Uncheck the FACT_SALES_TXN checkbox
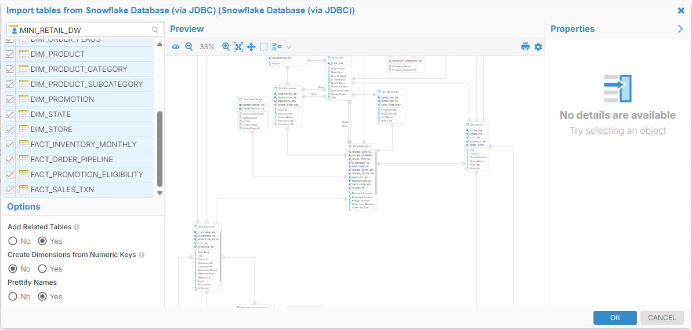692x330 pixels. pos(10,189)
